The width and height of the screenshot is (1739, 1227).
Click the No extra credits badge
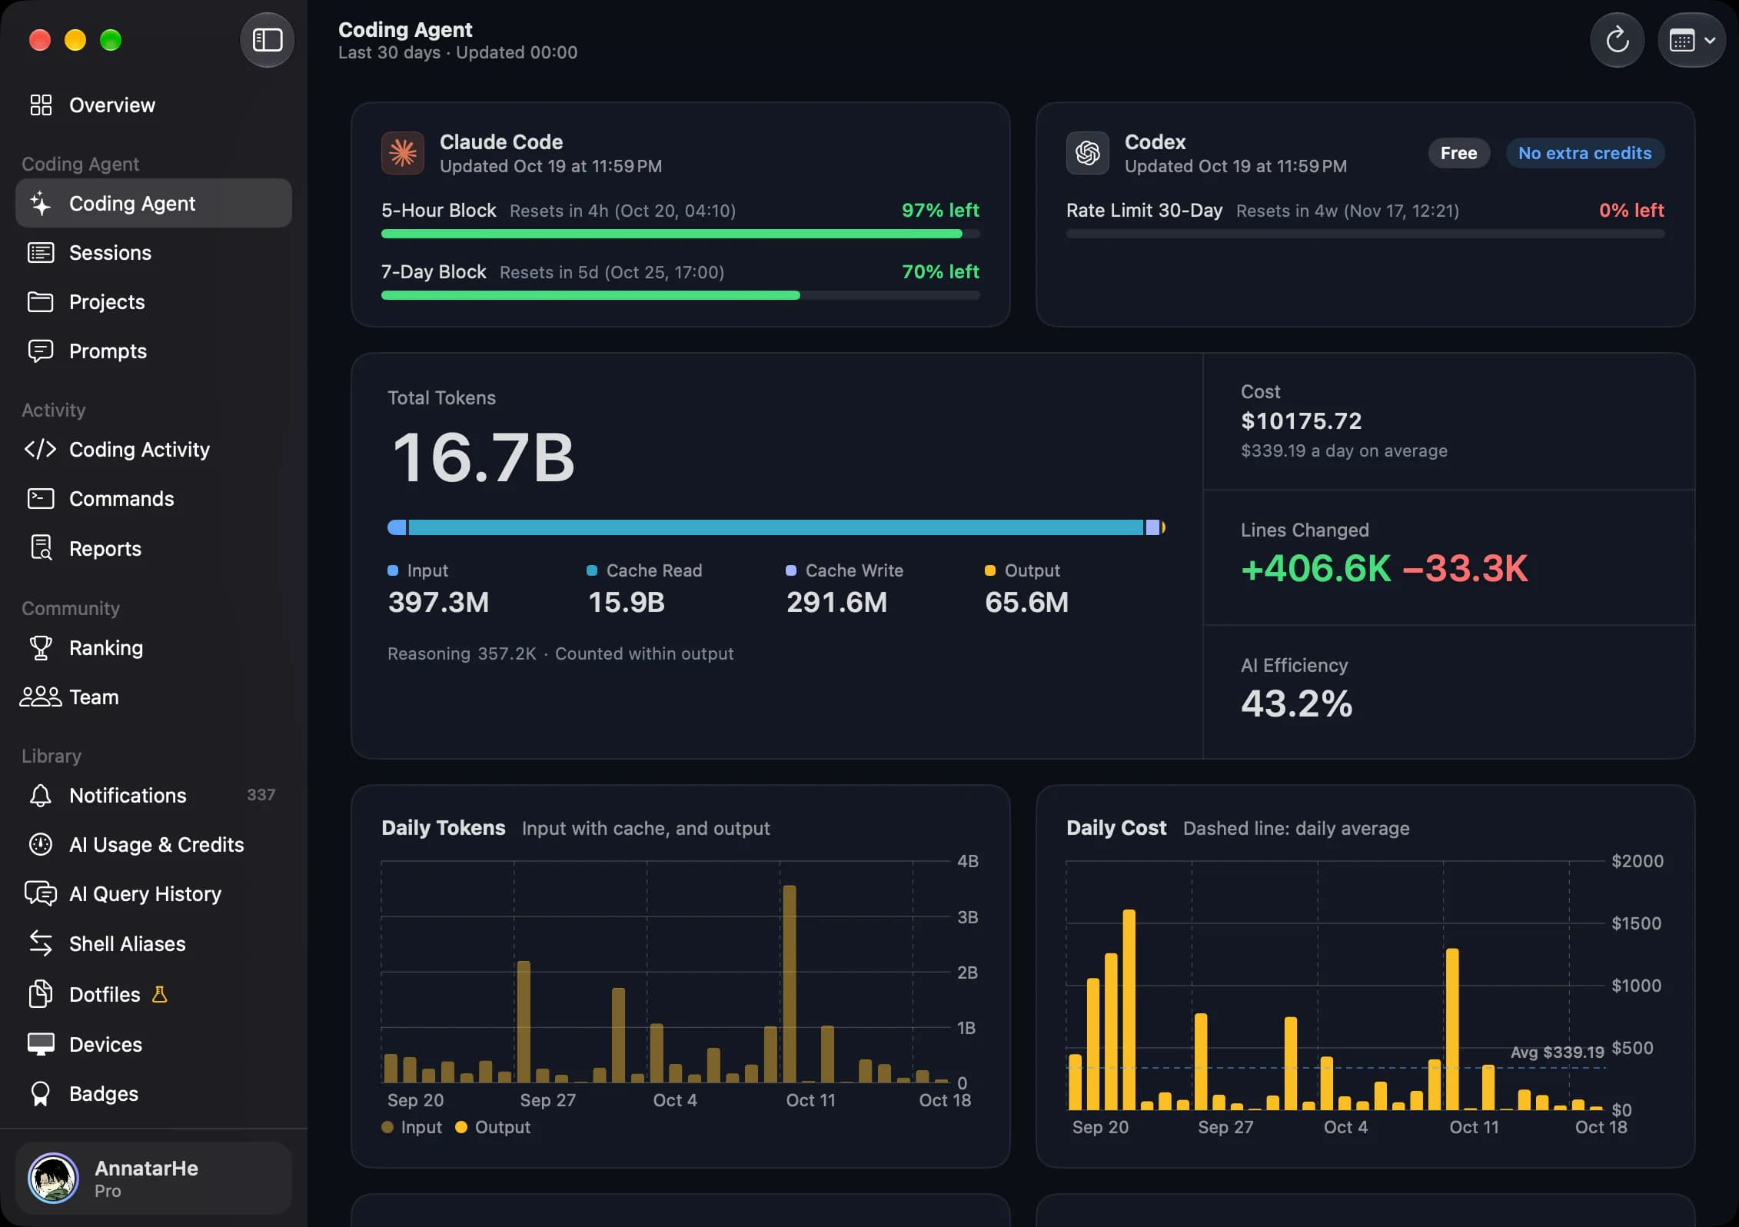[x=1584, y=153]
